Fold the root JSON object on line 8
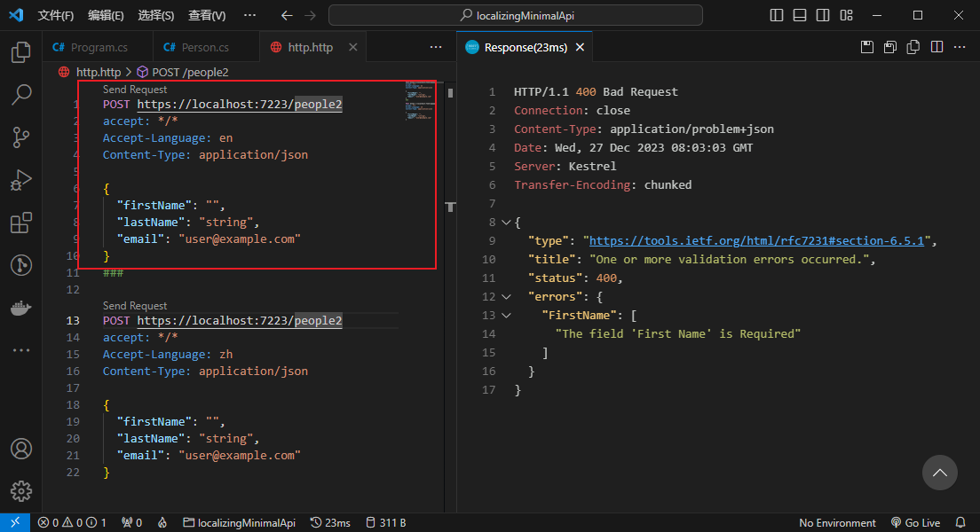This screenshot has width=980, height=532. coord(506,223)
